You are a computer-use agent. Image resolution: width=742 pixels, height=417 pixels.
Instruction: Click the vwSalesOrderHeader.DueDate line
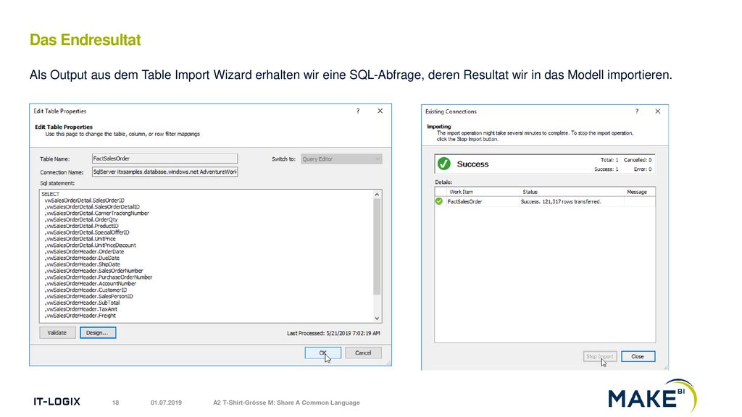click(83, 258)
